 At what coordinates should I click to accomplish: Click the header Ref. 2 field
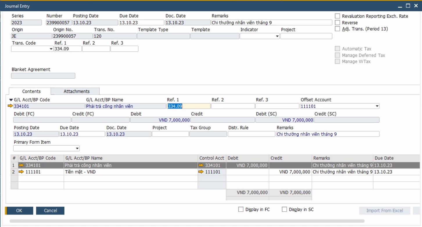coord(96,49)
